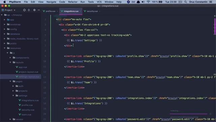The width and height of the screenshot is (216, 122).
Task: Expand the bootstrap folder
Action: [x=4, y=24]
